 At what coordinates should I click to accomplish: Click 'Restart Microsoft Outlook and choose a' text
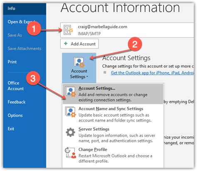pos(116,156)
